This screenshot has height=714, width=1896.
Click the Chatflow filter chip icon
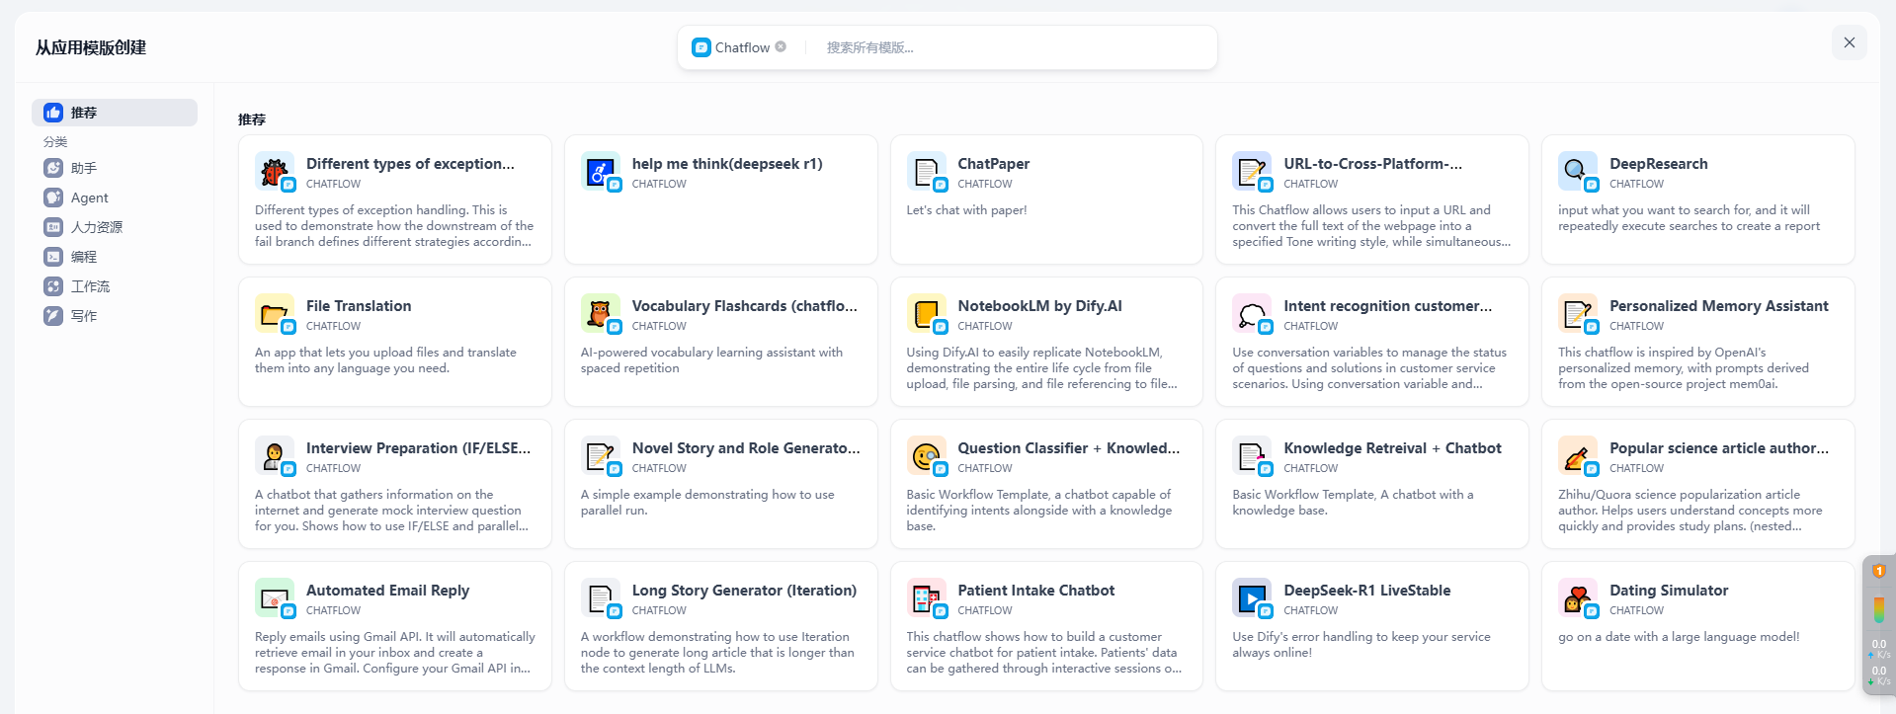[701, 47]
